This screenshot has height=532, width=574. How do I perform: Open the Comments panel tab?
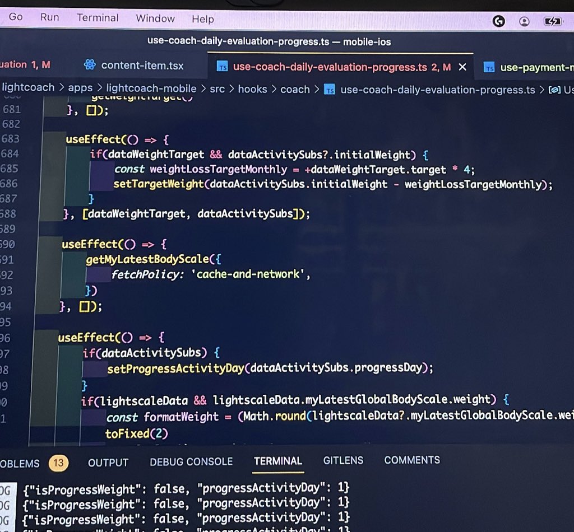[412, 460]
